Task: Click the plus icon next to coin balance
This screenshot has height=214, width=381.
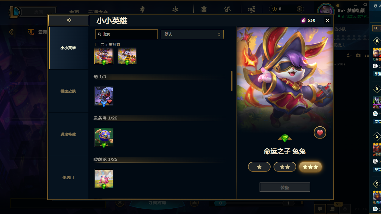Action: [x=299, y=9]
